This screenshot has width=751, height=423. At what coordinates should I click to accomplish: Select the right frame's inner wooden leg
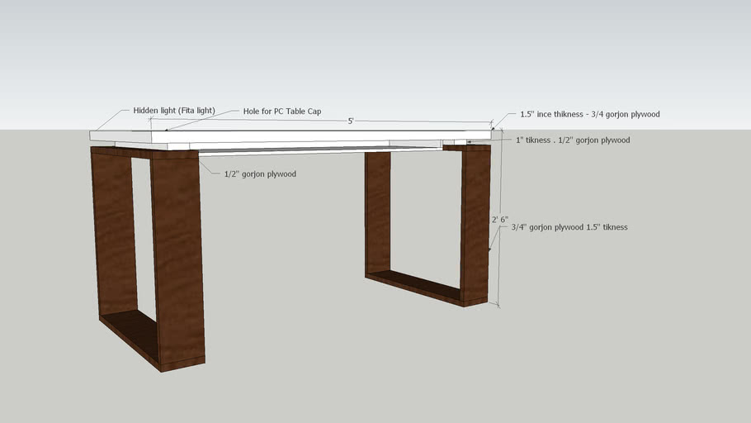click(x=377, y=211)
